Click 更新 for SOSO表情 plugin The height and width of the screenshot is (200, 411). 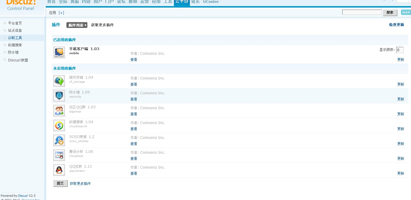[401, 144]
